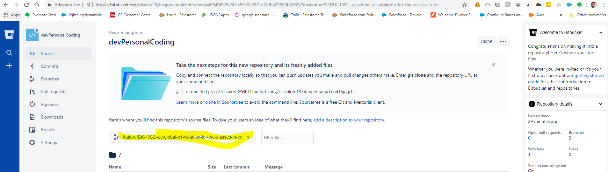Collapse the Welcome to Bitbucket panel chevron
This screenshot has width=608, height=172.
tap(601, 32)
